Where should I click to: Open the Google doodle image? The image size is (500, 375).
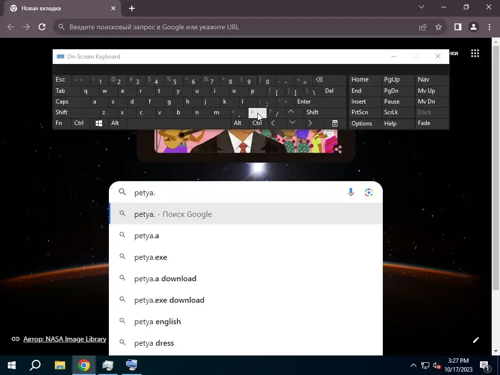click(x=246, y=141)
